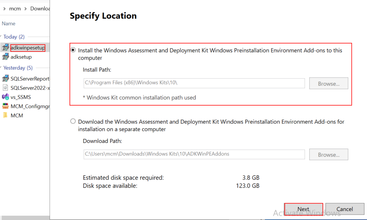This screenshot has height=220, width=367.
Task: Collapse the Yesterday (5) group
Action: click(1, 68)
